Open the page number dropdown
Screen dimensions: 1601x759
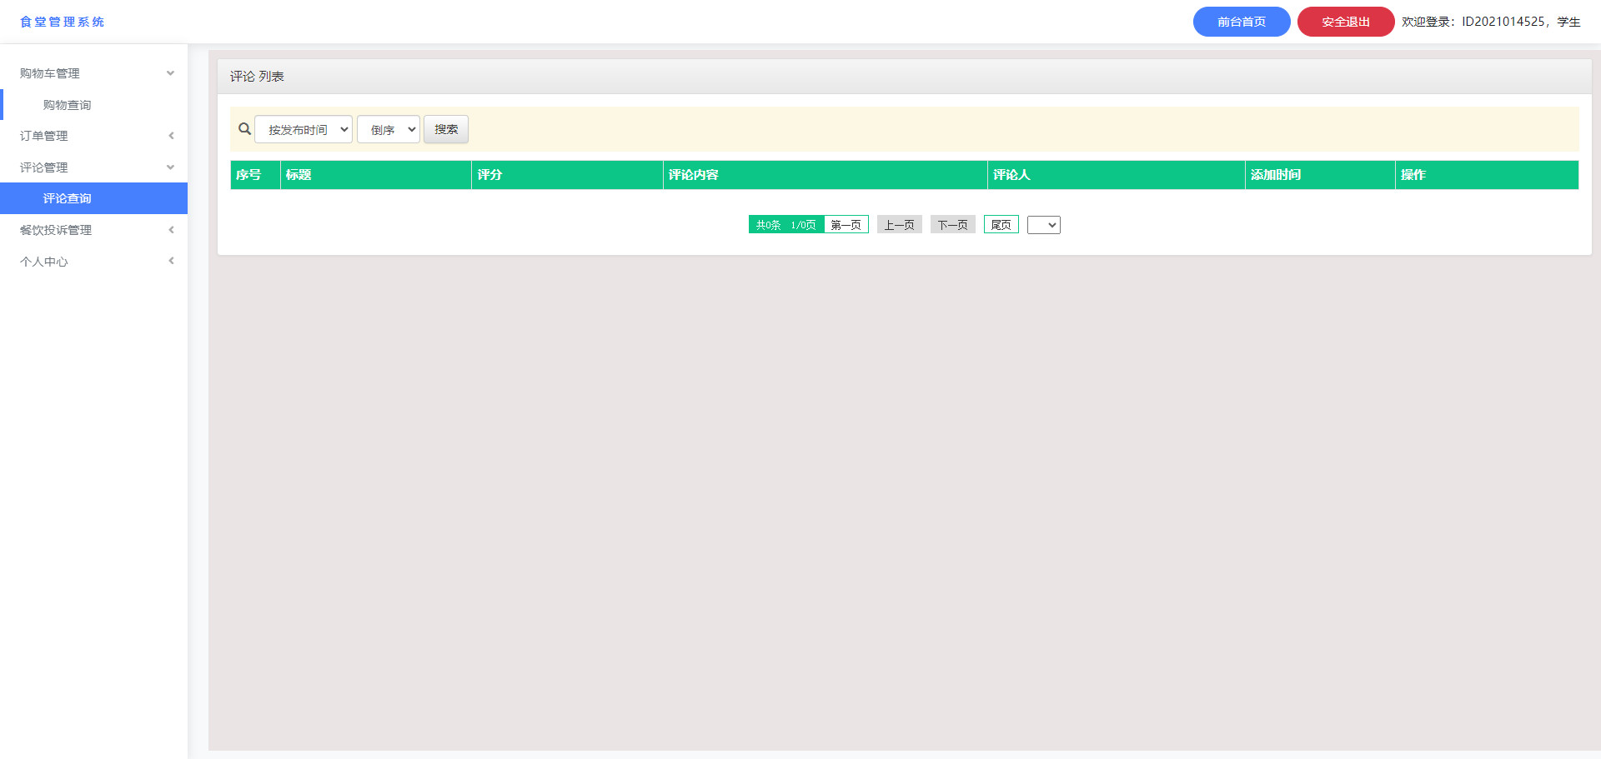tap(1043, 225)
